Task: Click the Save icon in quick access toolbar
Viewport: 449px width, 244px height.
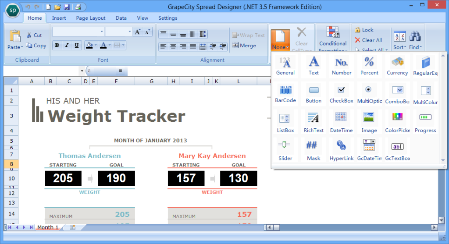Action: (x=67, y=7)
